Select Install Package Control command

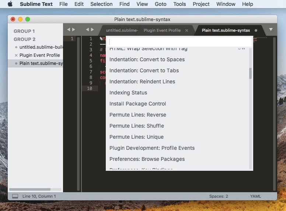point(138,104)
